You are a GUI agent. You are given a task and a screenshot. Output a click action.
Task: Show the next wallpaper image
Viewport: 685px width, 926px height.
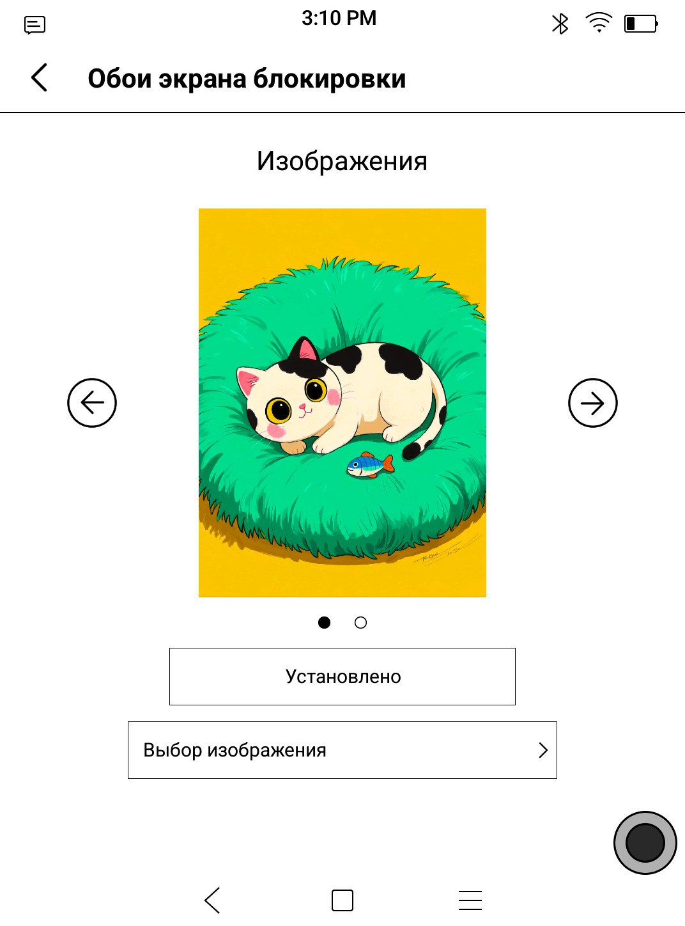point(593,403)
